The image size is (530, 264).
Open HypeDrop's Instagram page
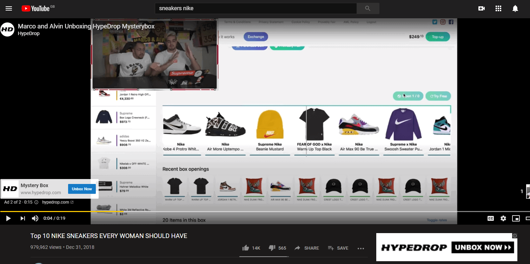tap(443, 21)
